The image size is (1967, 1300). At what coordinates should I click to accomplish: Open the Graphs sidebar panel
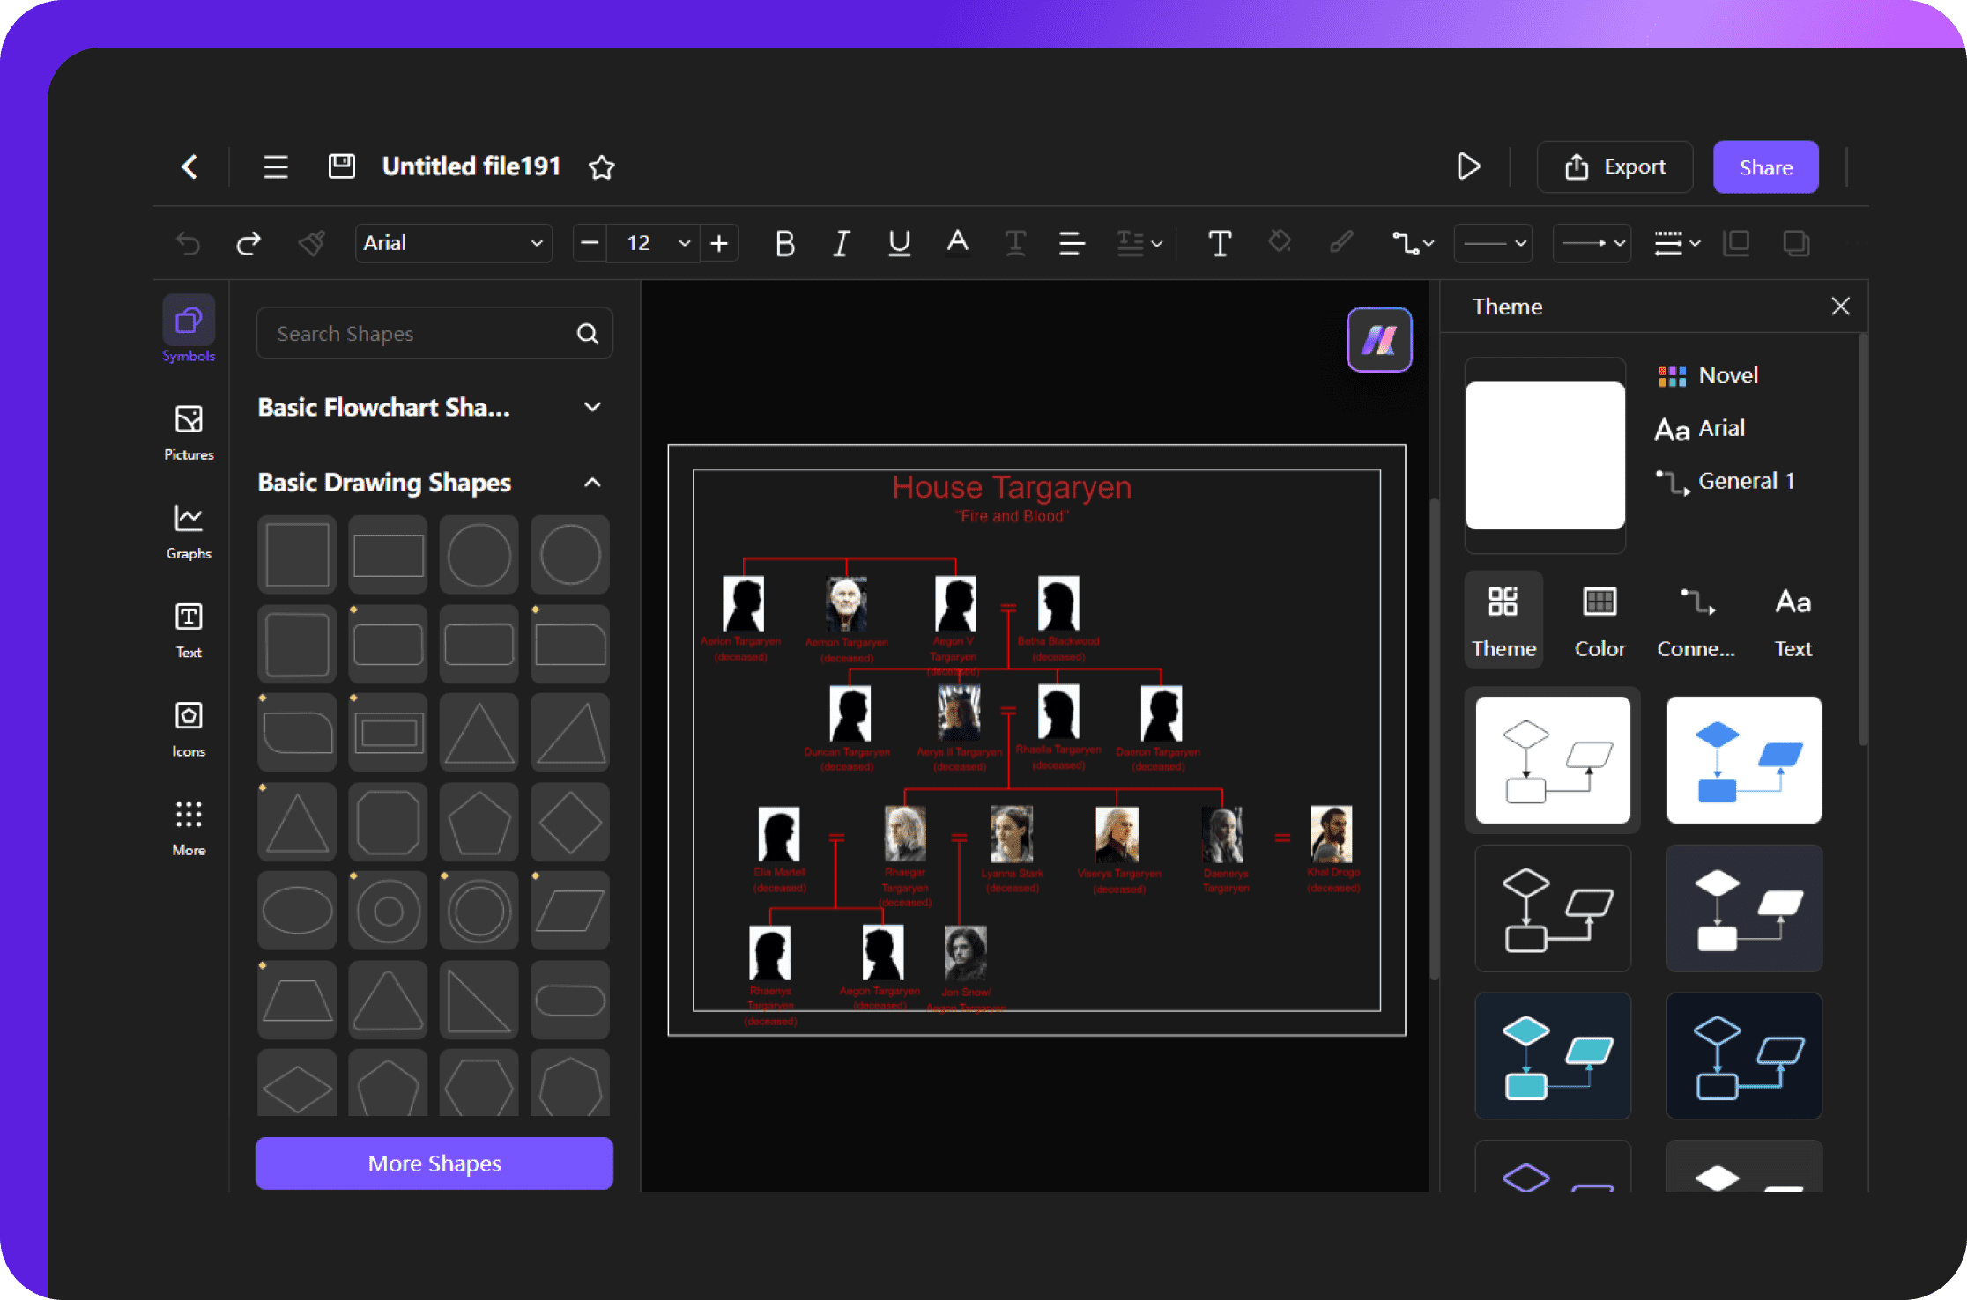click(x=189, y=530)
